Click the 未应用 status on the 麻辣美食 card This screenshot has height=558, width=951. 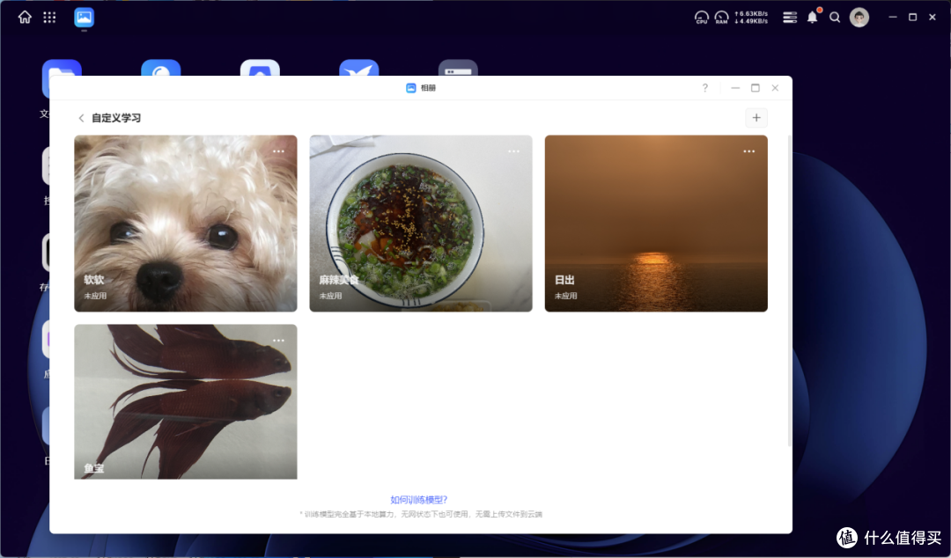330,296
